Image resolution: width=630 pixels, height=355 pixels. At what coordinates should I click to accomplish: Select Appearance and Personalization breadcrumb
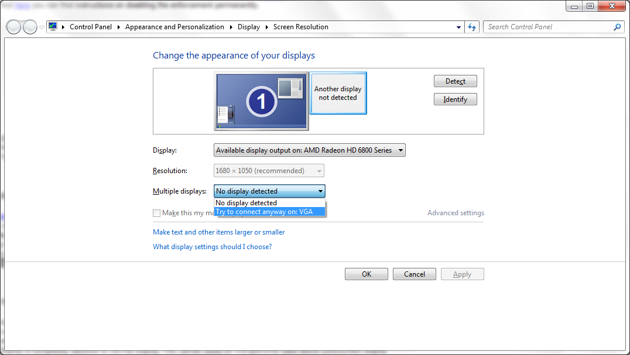(174, 27)
